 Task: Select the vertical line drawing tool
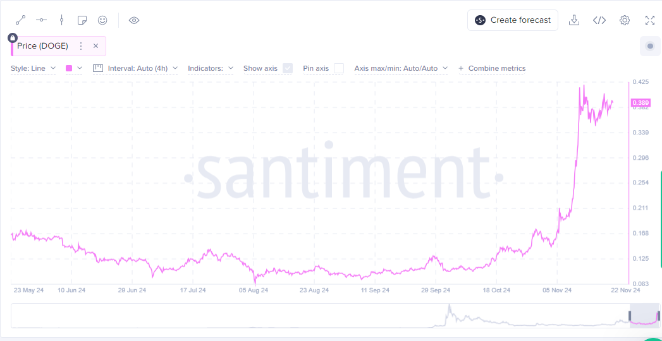pos(61,20)
